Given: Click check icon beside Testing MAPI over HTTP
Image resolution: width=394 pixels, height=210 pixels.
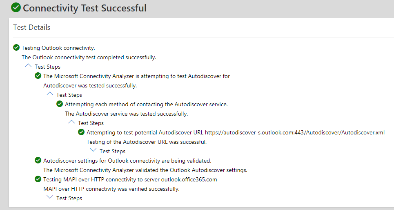Looking at the screenshot, I should 38,179.
